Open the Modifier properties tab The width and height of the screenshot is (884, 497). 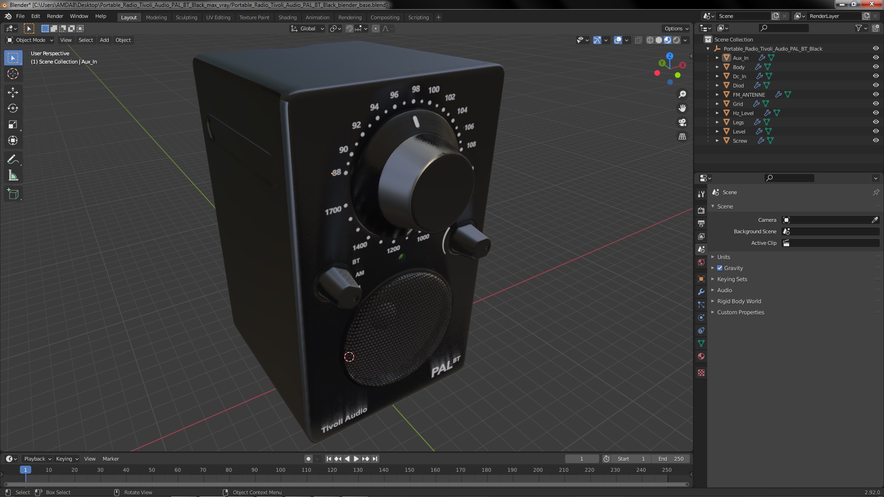[701, 292]
